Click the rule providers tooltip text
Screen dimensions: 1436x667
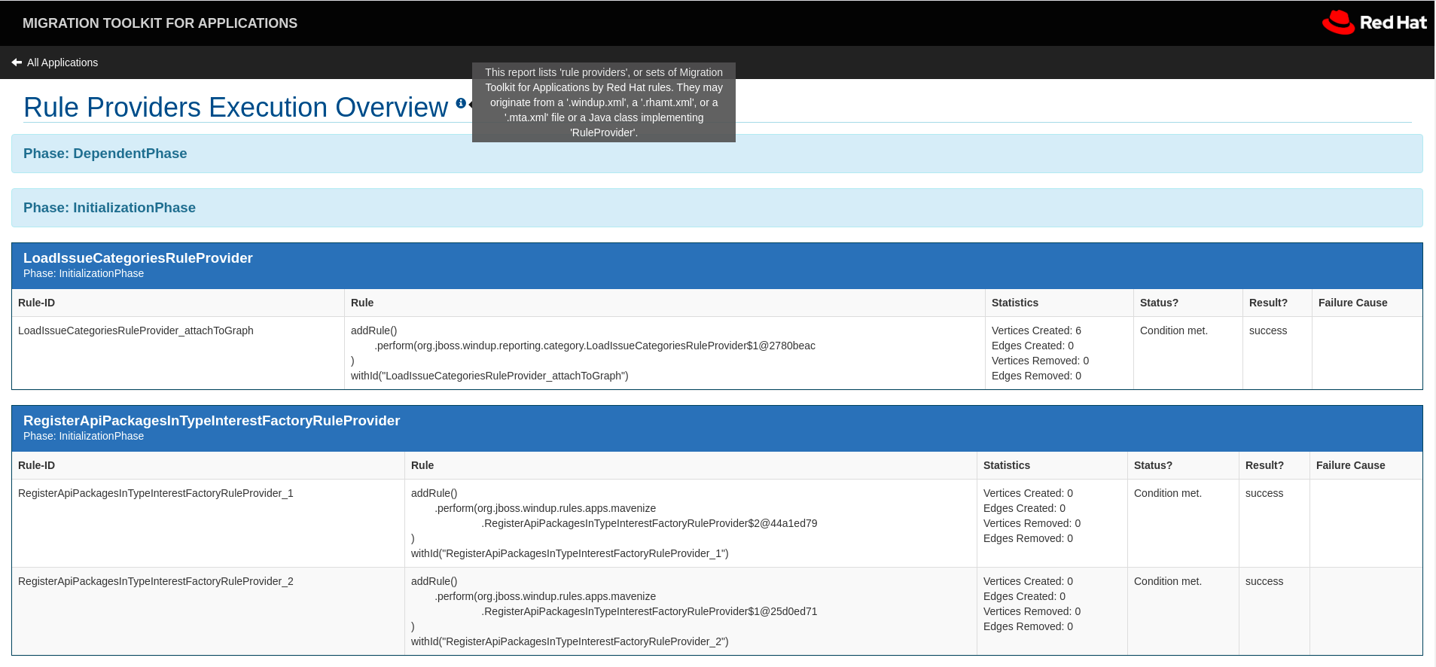pyautogui.click(x=603, y=102)
